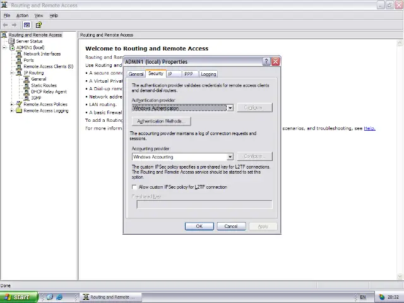Click the MMC icon in the title bar
The image size is (404, 303).
(4, 5)
